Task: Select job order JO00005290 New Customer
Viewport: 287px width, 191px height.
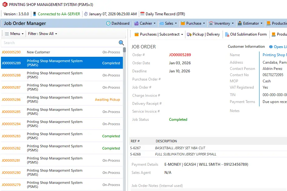Action: 61,52
